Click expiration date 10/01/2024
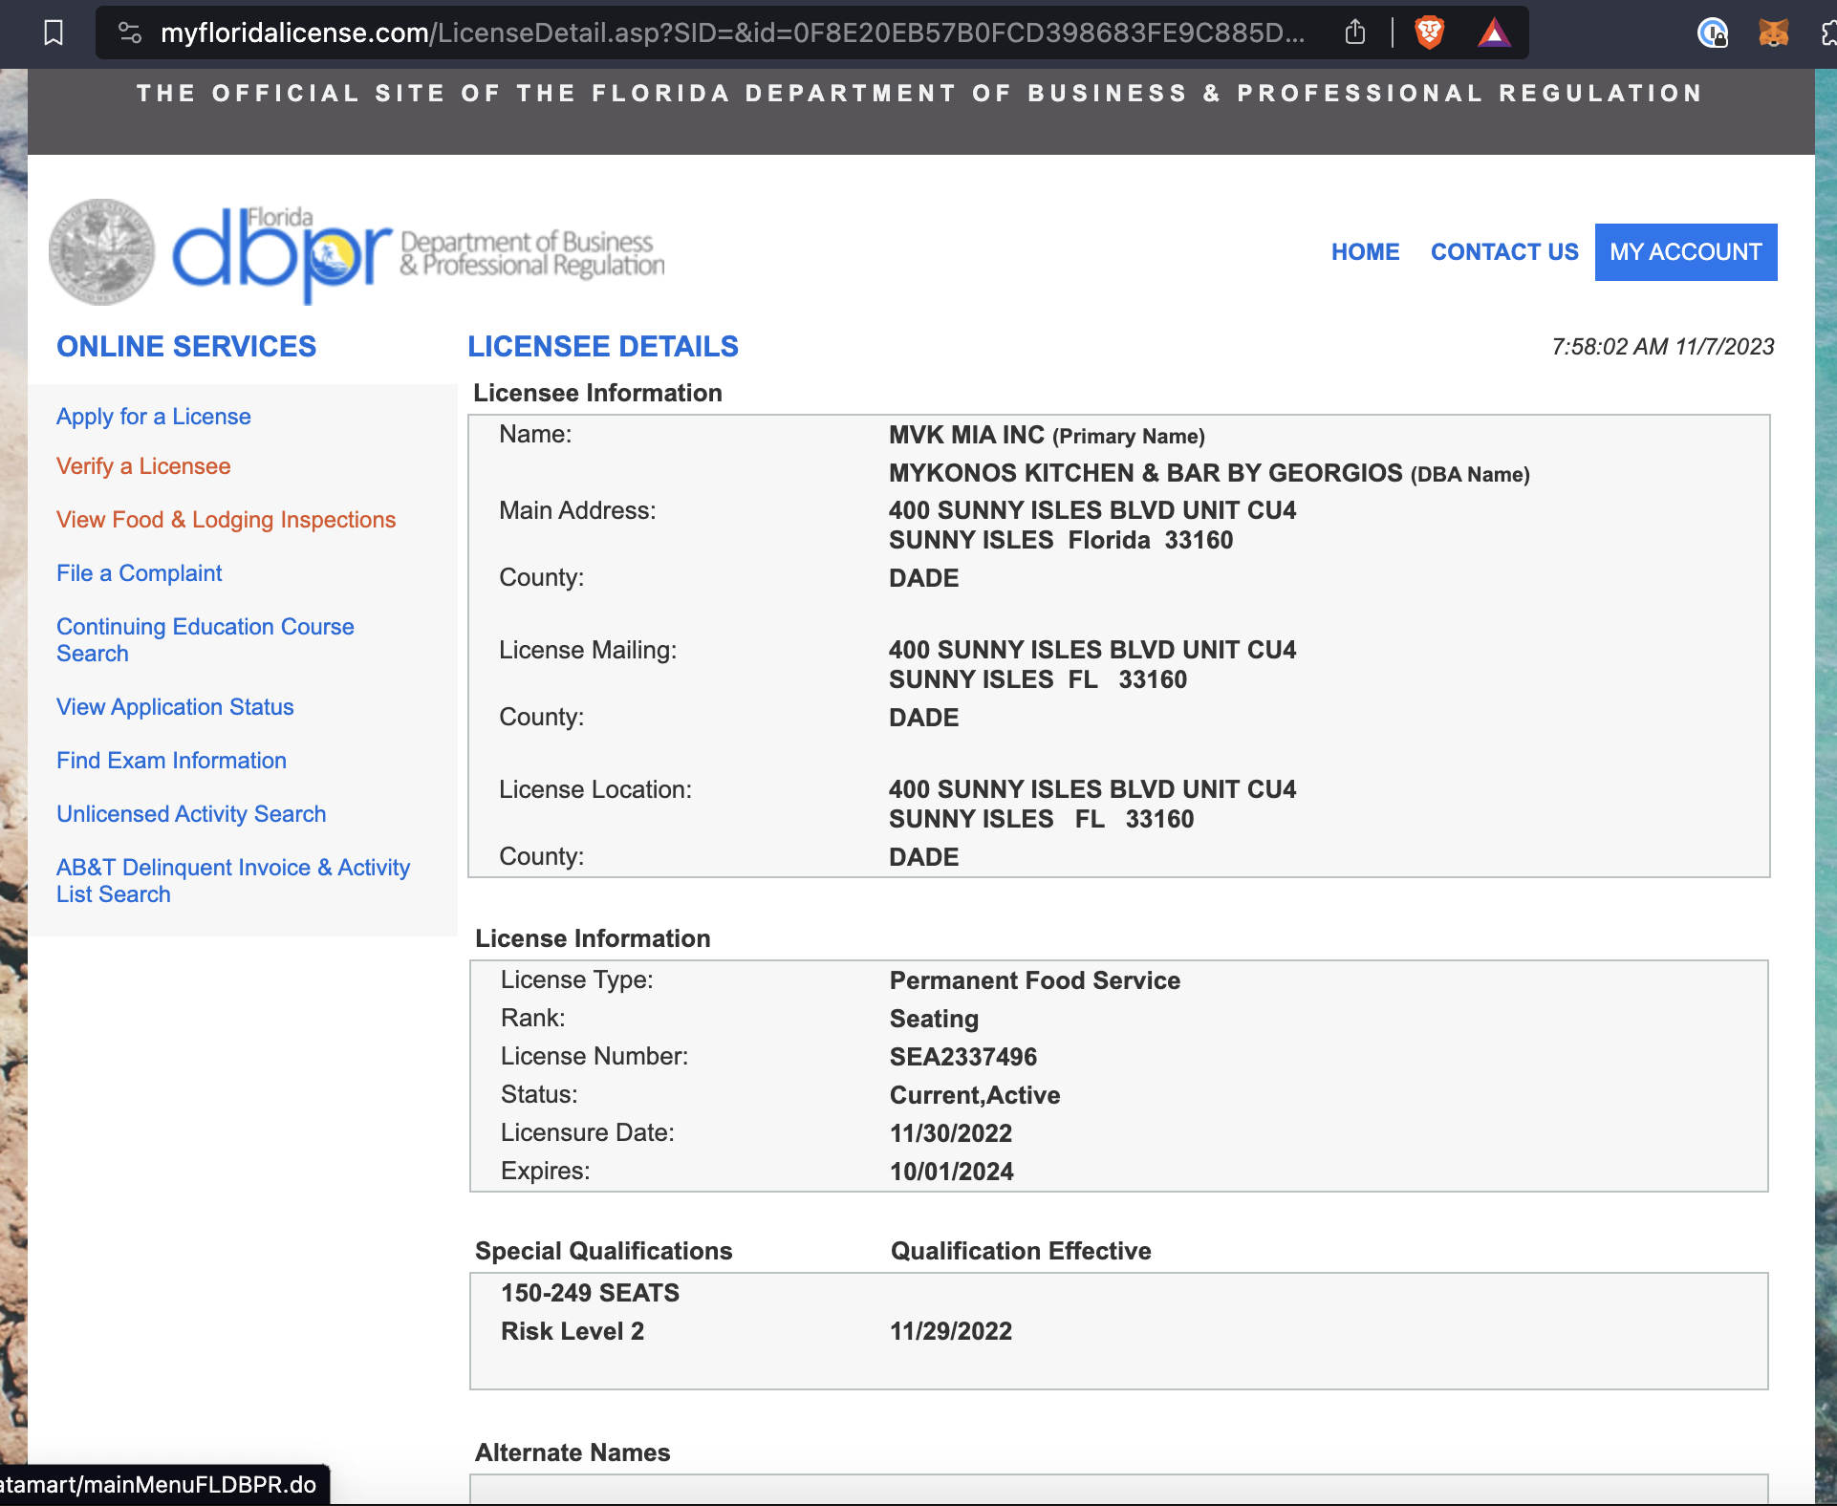The image size is (1837, 1506). click(952, 1172)
